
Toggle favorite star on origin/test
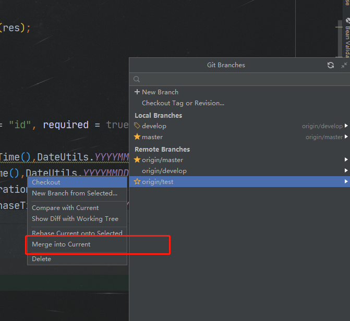[x=137, y=181]
